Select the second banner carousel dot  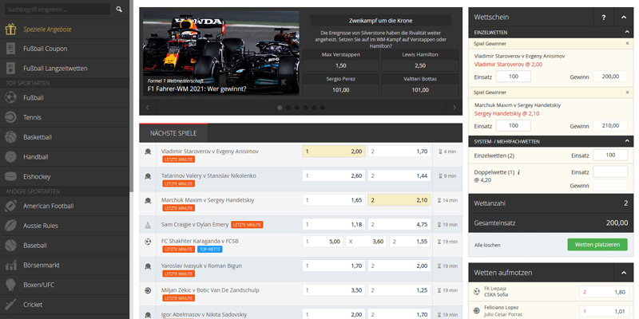[x=288, y=108]
